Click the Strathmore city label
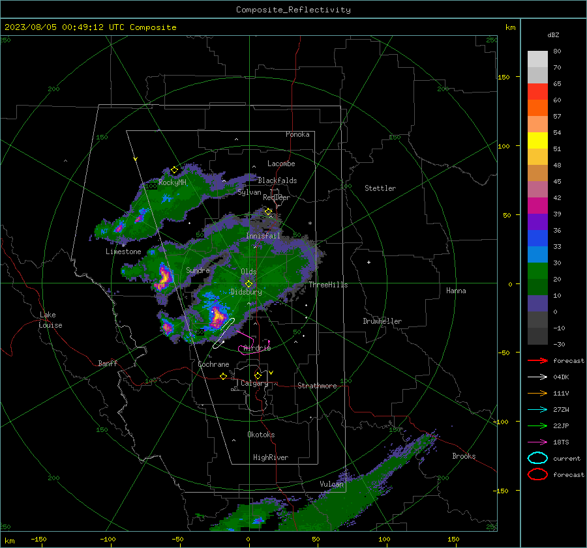The height and width of the screenshot is (548, 587). point(317,386)
